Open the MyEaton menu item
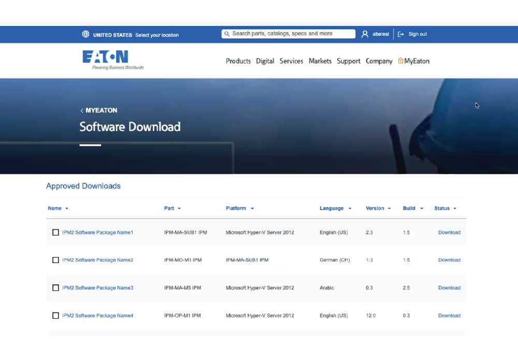This screenshot has width=518, height=362. click(x=416, y=61)
